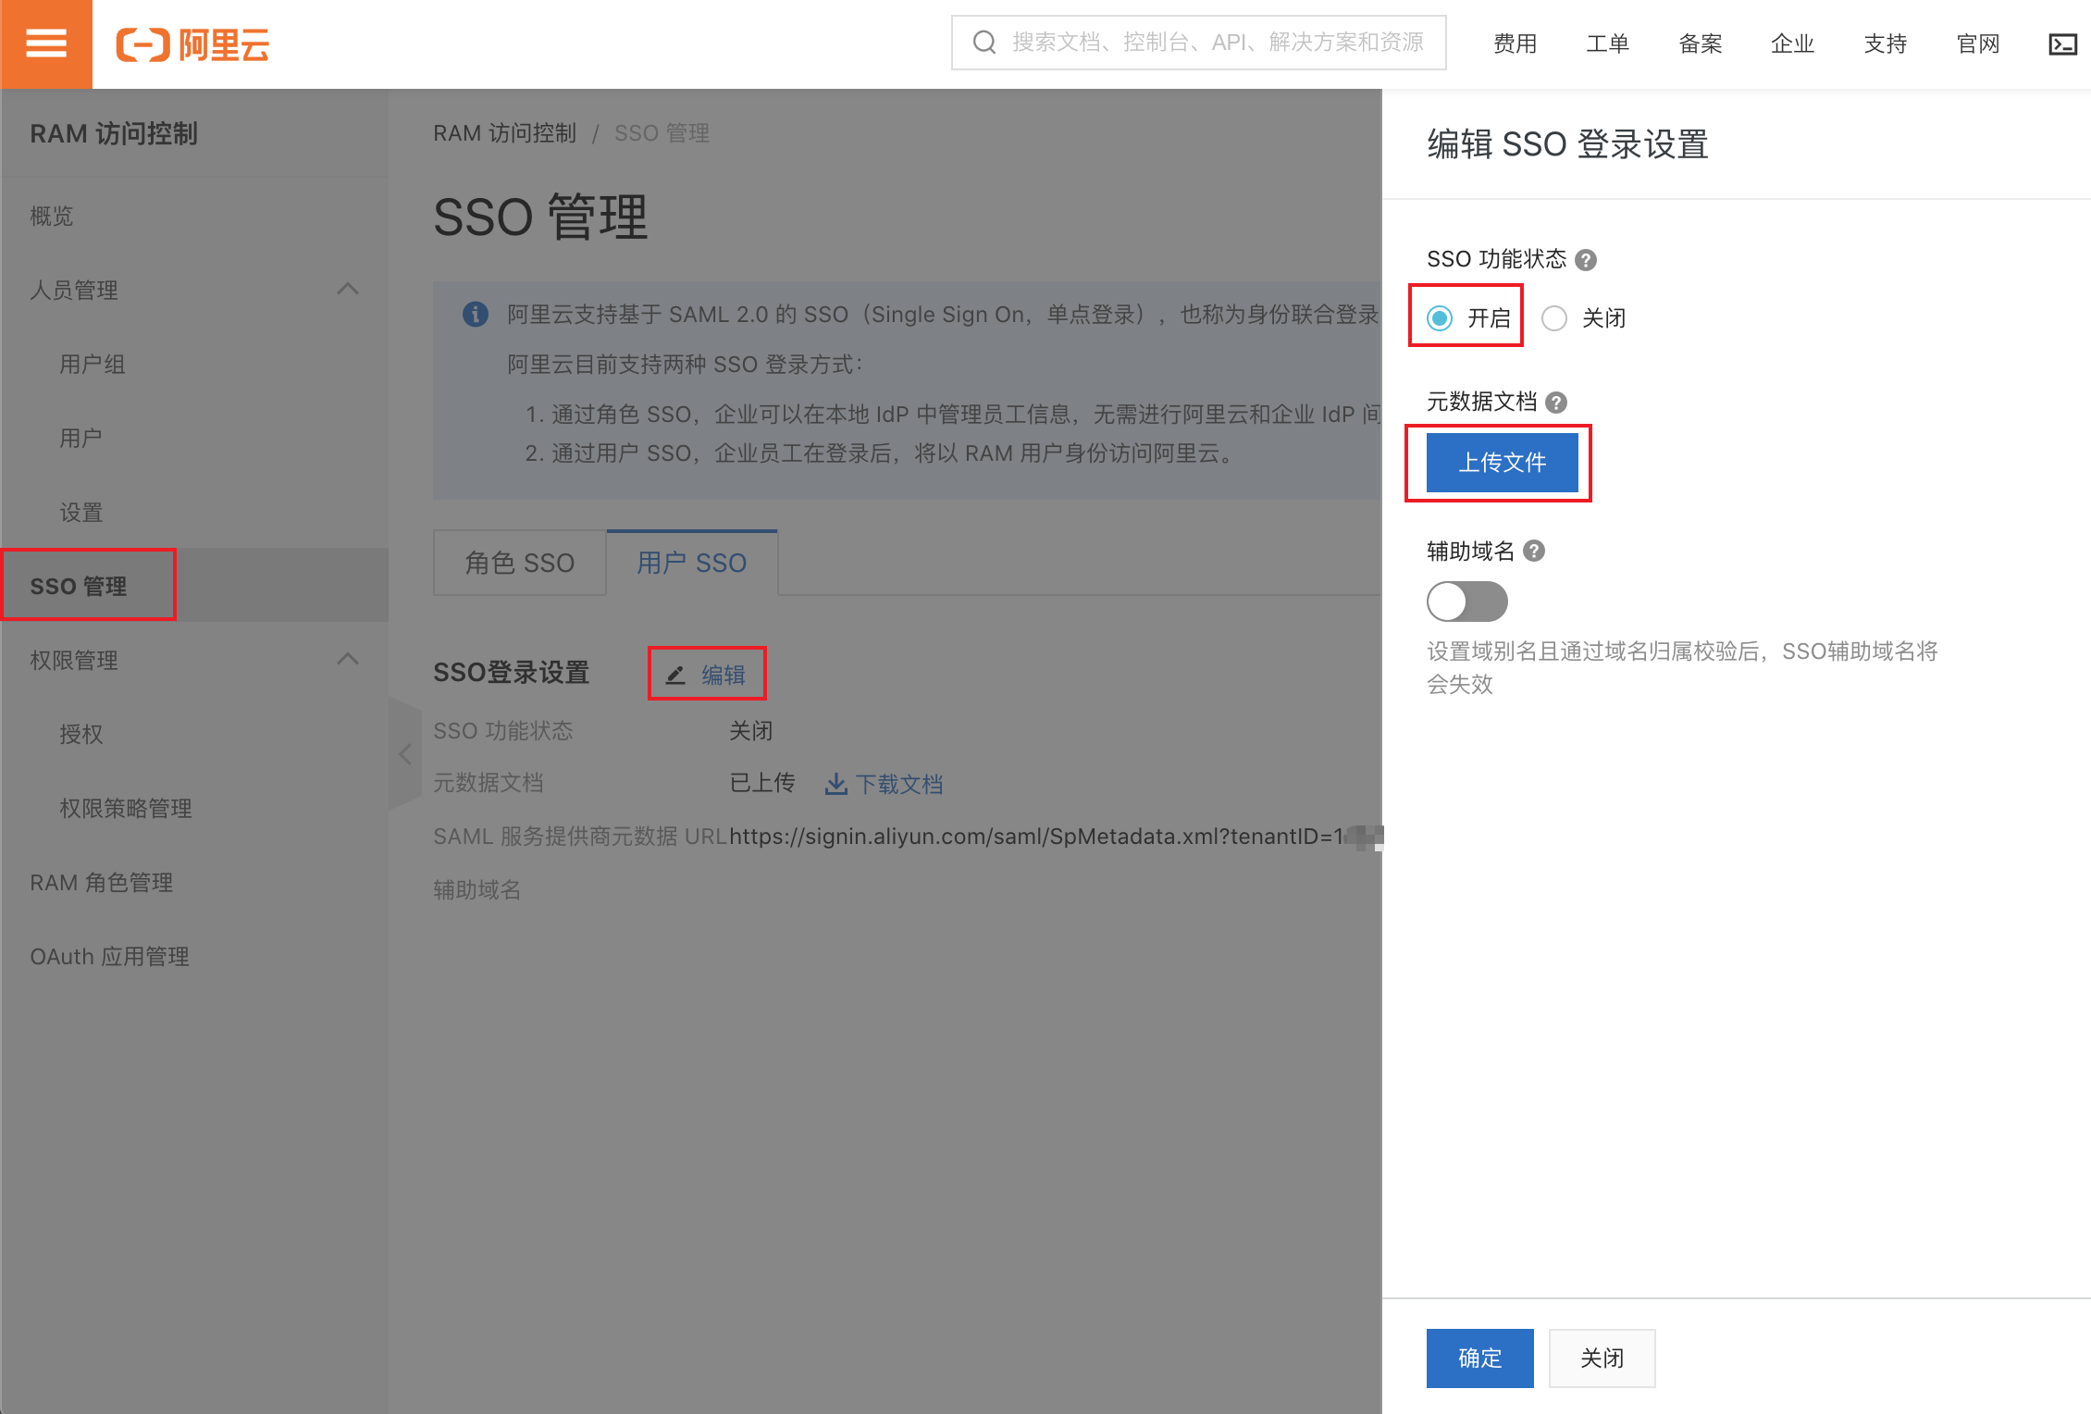Collapse the left sidebar with the chevron
The image size is (2091, 1414).
[x=407, y=753]
